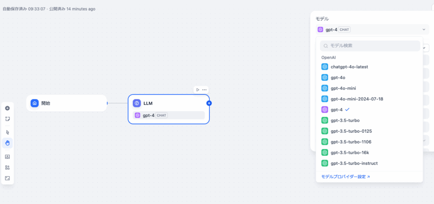434x204 pixels.
Task: Run the LLM node with play icon
Action: (198, 90)
